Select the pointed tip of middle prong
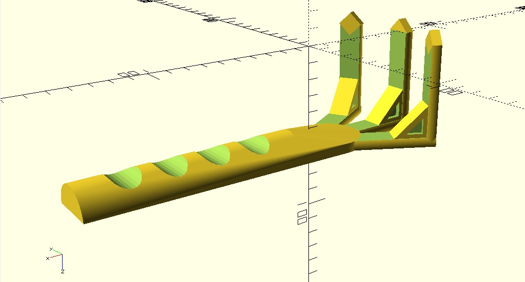Image resolution: width=525 pixels, height=282 pixels. pos(400,25)
